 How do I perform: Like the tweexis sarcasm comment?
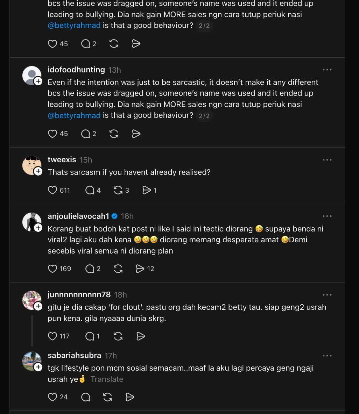coord(52,190)
